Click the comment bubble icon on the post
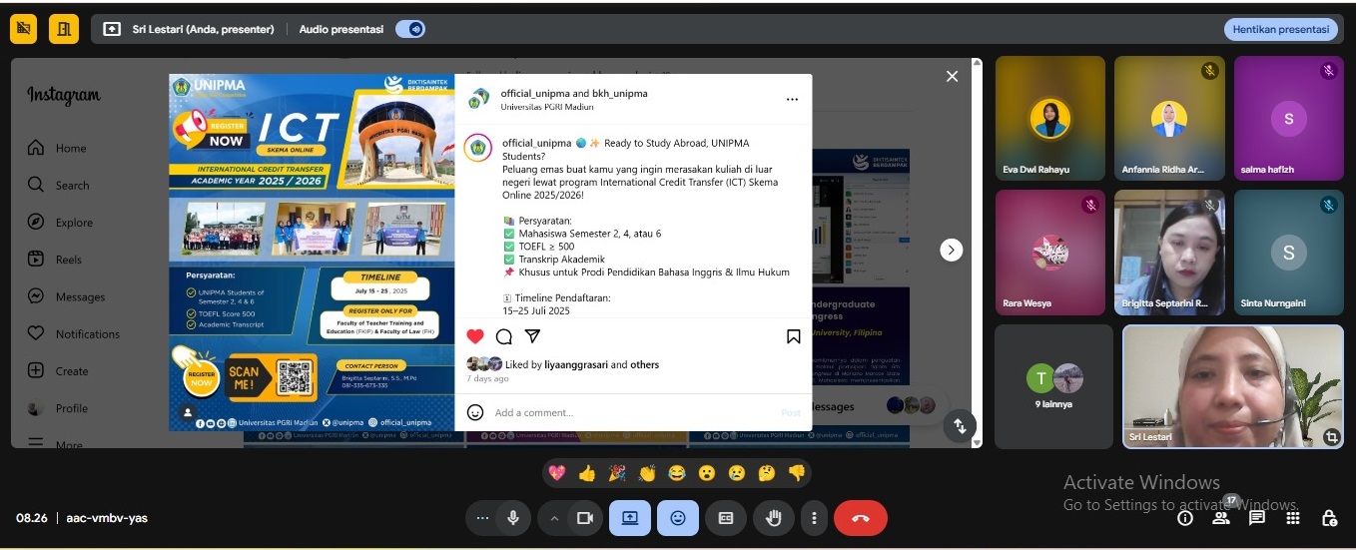Screen dimensions: 1356x550 (504, 336)
